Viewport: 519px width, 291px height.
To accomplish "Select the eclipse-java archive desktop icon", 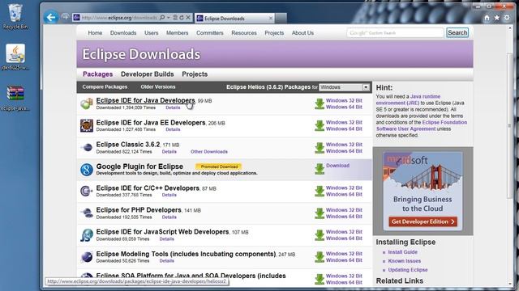I will (x=15, y=98).
